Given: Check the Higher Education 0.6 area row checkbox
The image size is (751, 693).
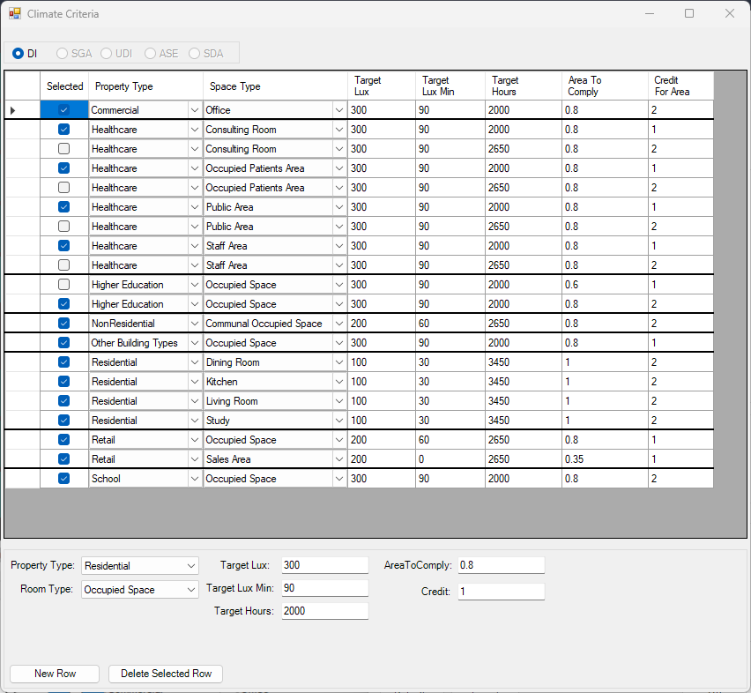Looking at the screenshot, I should coord(63,285).
